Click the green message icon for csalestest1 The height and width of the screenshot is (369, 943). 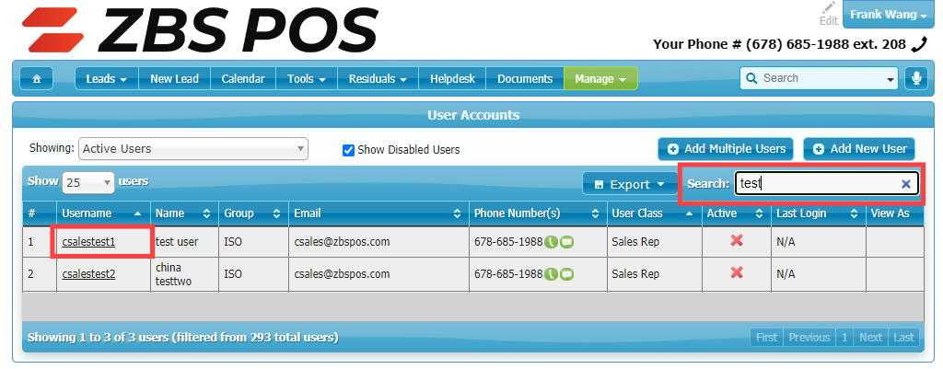[x=566, y=242]
